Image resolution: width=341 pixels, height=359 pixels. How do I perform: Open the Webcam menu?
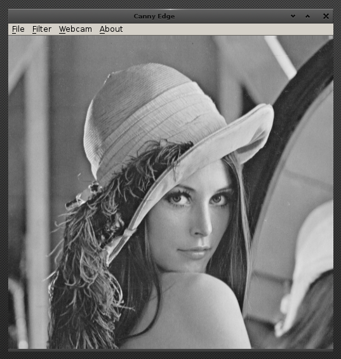(x=76, y=29)
